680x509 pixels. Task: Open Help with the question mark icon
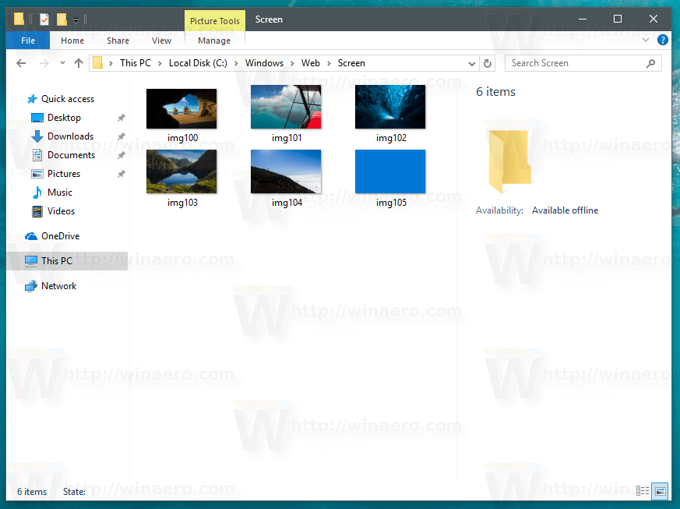tap(663, 40)
